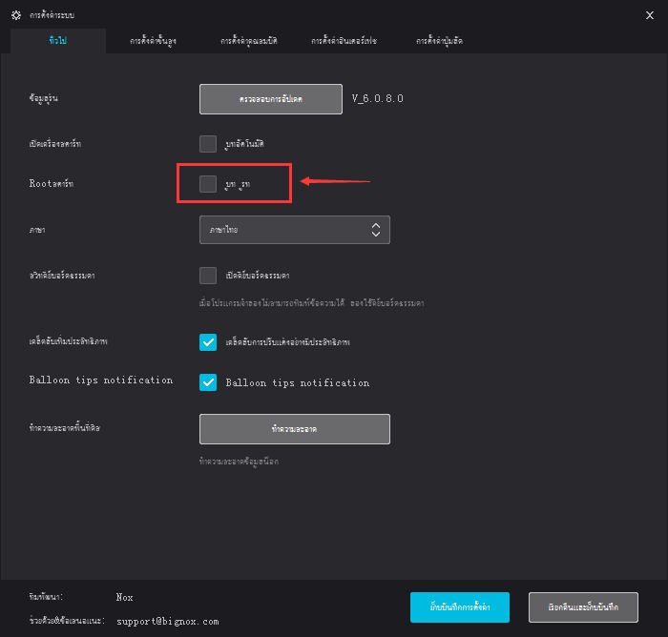
Task: Click the restore and save button
Action: (x=582, y=606)
